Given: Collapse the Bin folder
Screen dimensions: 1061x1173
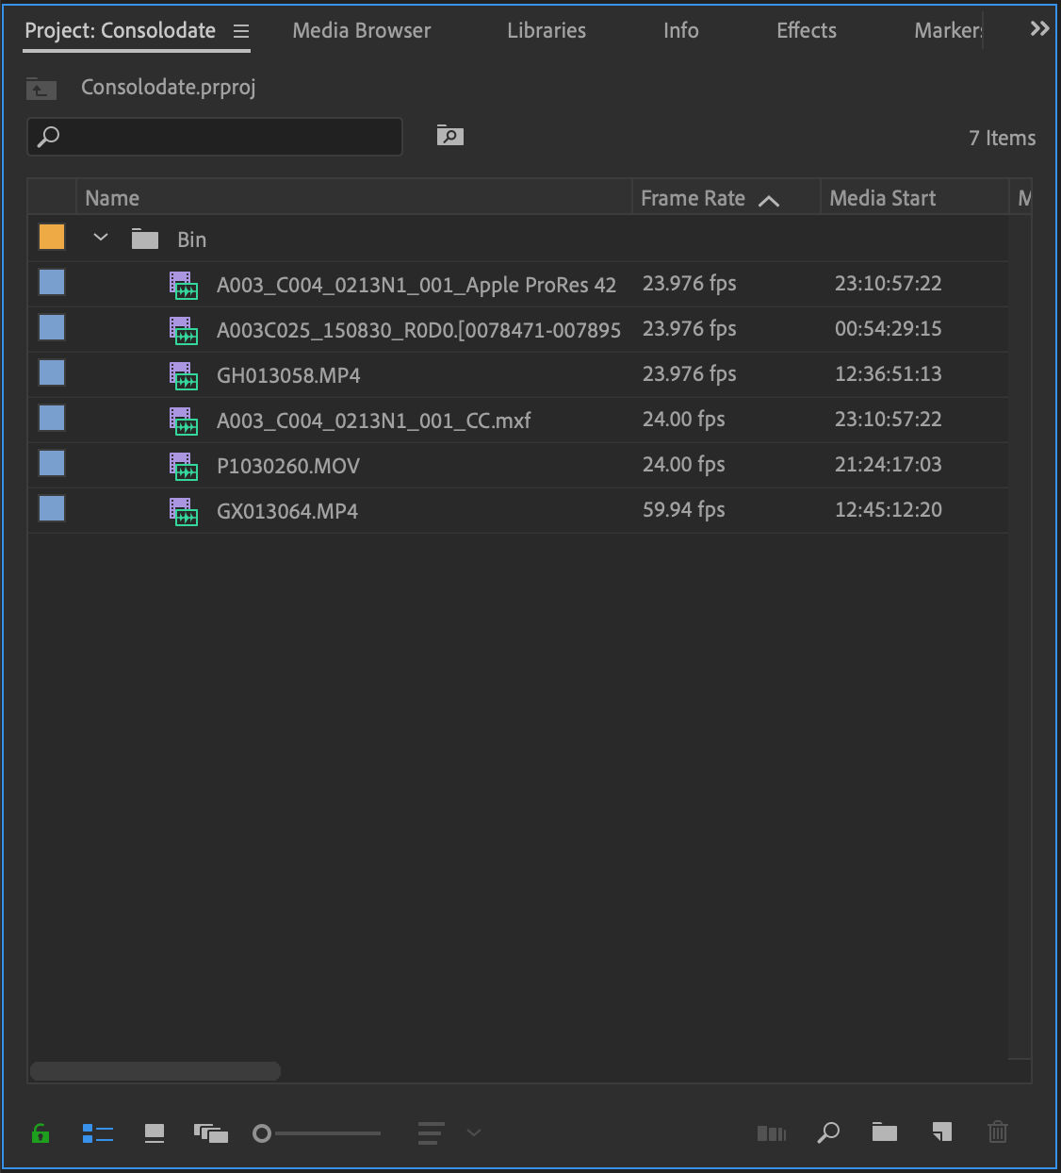Looking at the screenshot, I should [100, 238].
